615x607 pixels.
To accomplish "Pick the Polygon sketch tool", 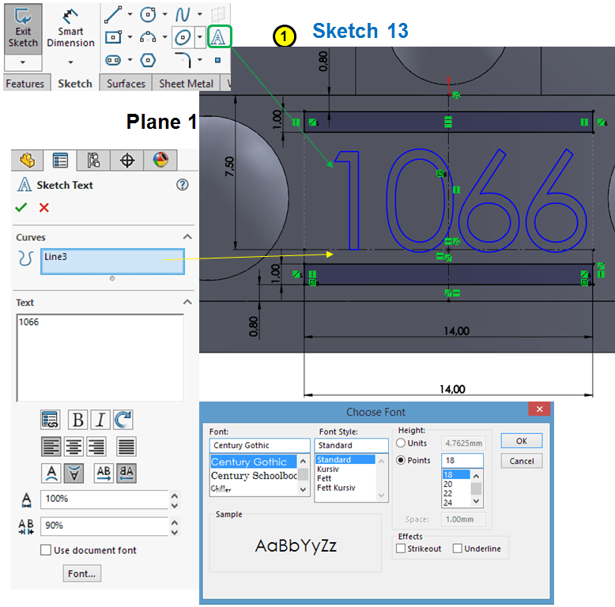I will pyautogui.click(x=148, y=60).
